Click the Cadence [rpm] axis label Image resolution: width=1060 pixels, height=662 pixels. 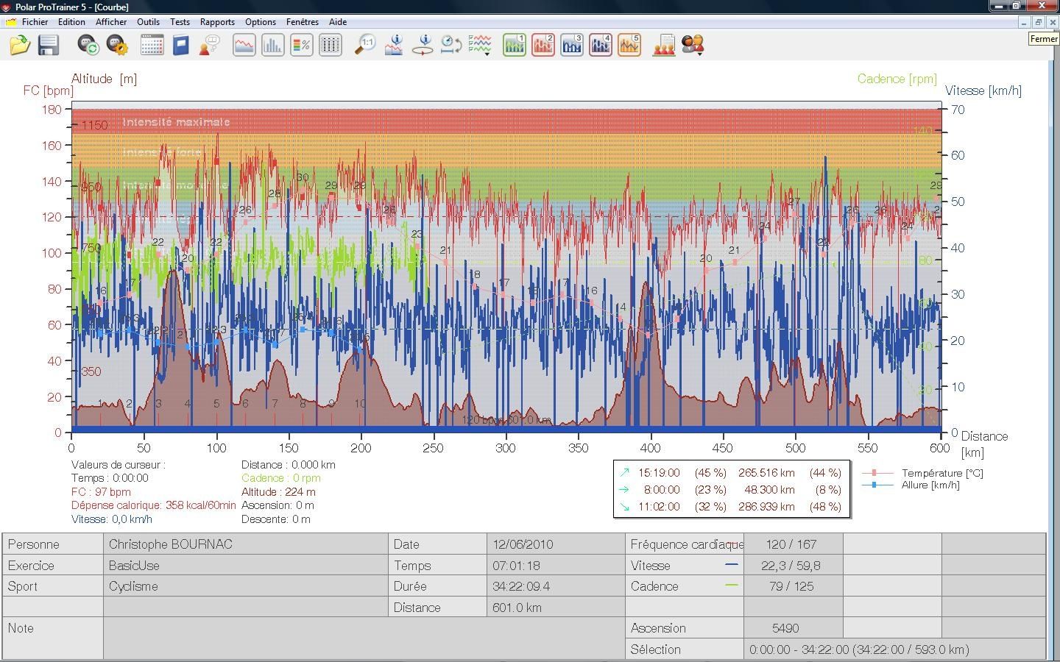click(x=897, y=79)
